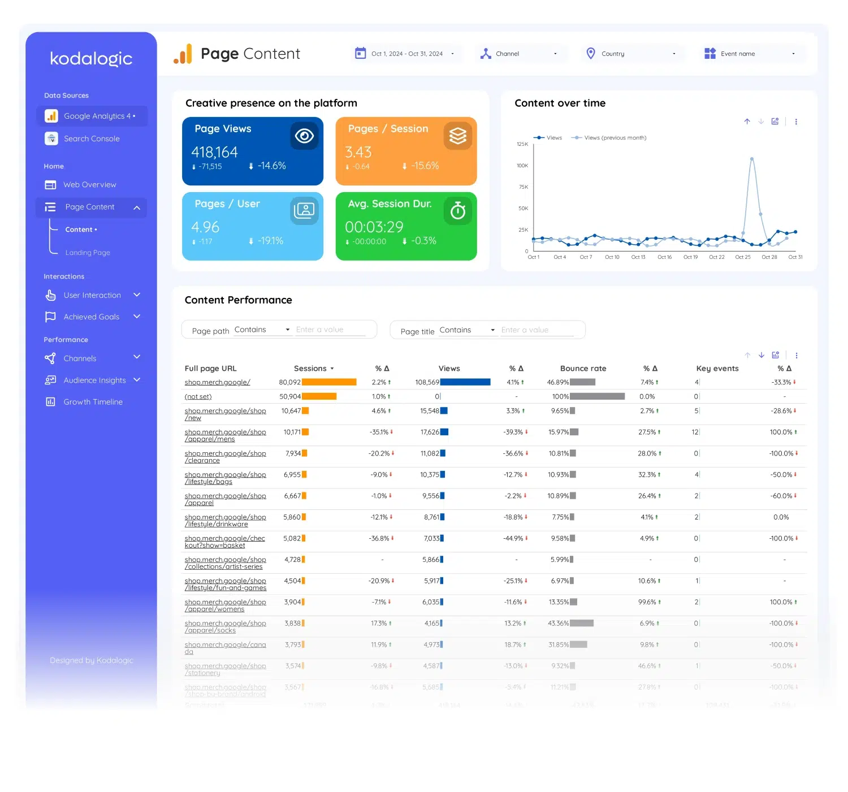Drill down arrow above Content Performance table
The height and width of the screenshot is (792, 848).
tap(762, 355)
